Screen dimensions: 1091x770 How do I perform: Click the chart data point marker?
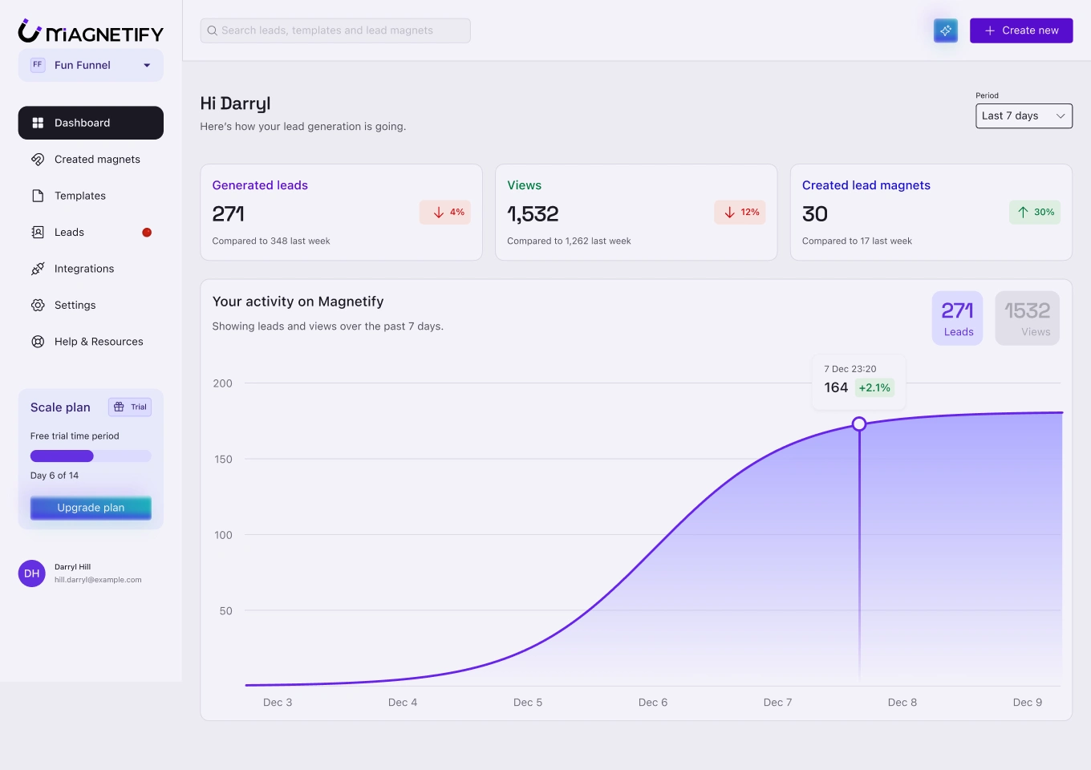pyautogui.click(x=859, y=423)
